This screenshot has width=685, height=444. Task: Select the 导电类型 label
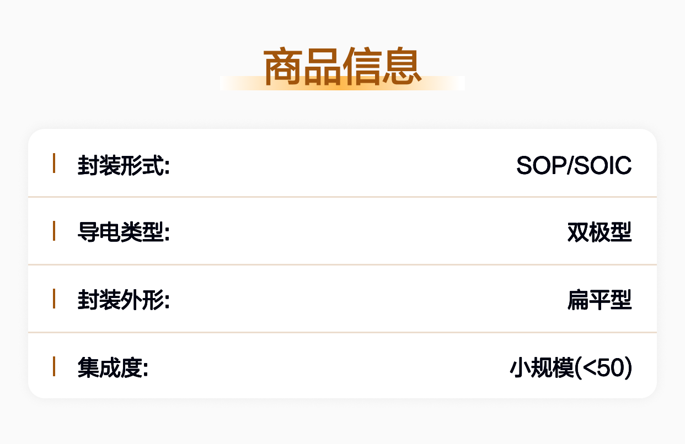point(123,233)
